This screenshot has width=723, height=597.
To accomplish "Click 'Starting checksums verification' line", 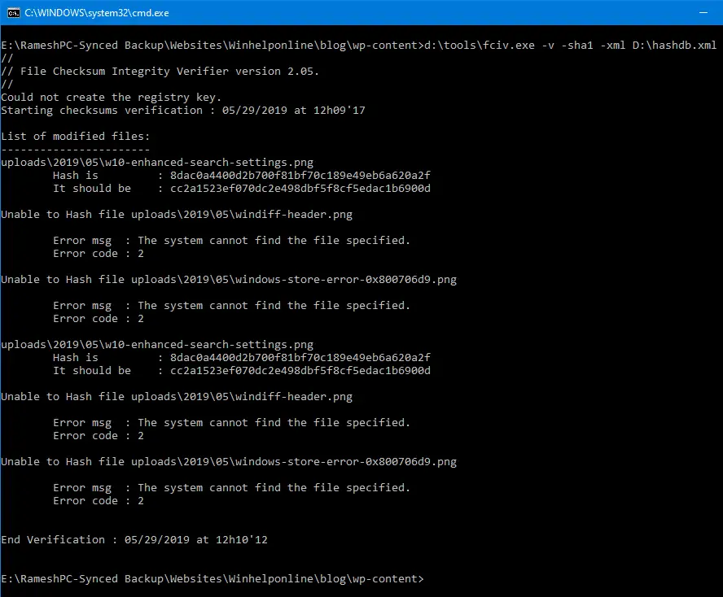I will 183,111.
